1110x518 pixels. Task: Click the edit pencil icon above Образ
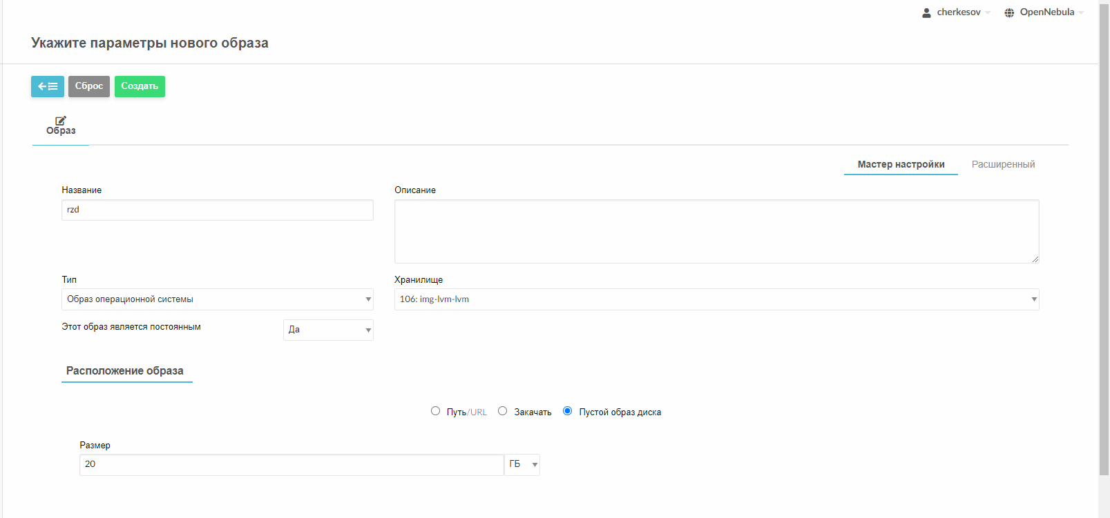61,121
